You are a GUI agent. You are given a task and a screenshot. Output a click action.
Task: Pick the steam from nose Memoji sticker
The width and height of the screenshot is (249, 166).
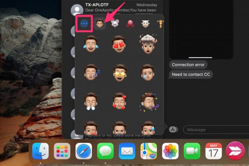pos(91,102)
